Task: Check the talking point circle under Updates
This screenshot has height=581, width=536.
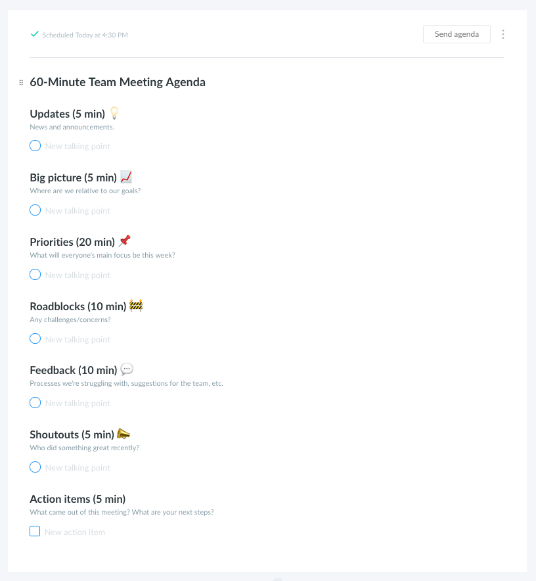Action: coord(35,146)
